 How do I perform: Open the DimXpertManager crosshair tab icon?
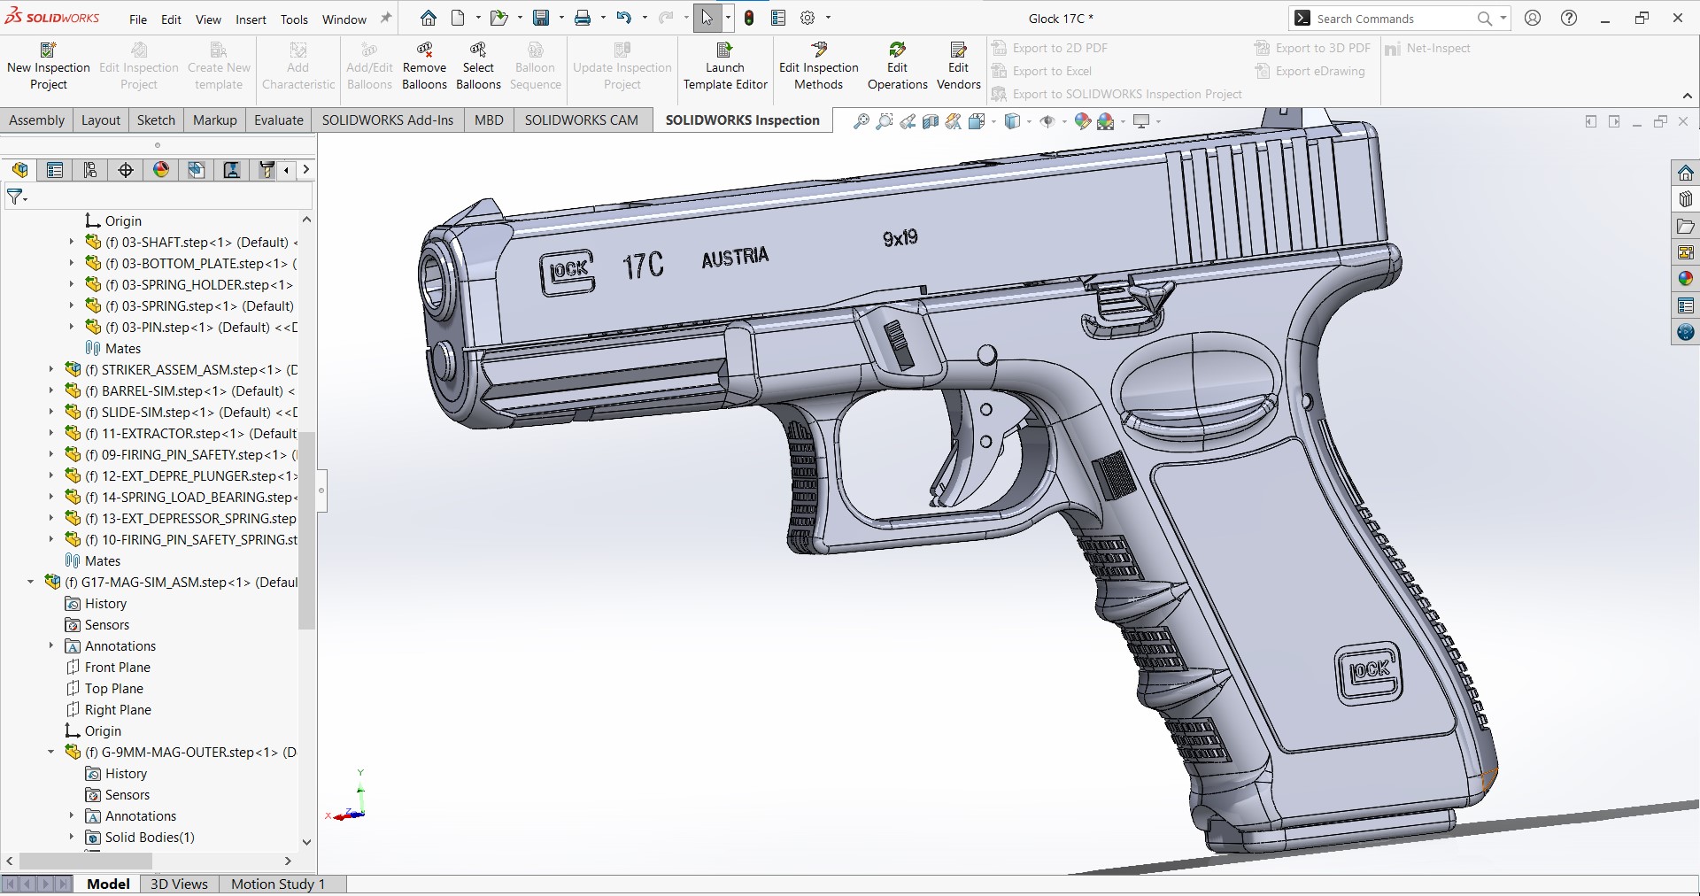126,170
